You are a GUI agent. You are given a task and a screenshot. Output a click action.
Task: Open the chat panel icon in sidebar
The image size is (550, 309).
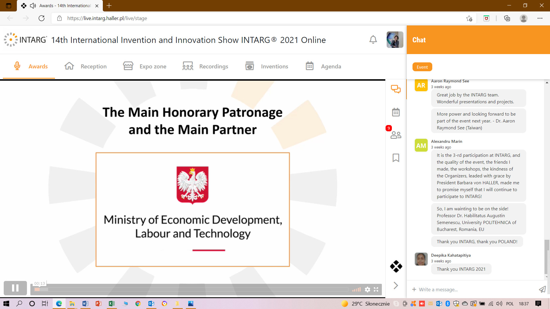(x=396, y=89)
